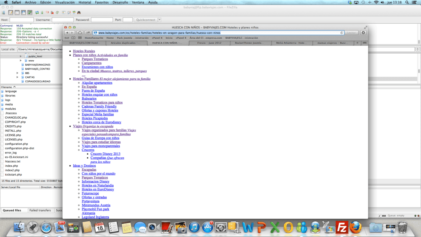The image size is (421, 237).
Task: Show Safari downloads icon
Action: pos(363,33)
